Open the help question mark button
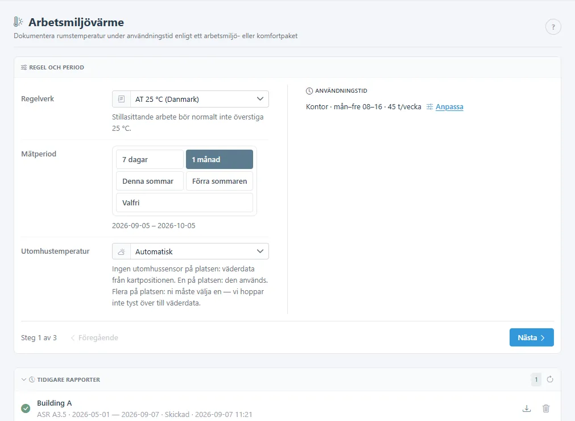This screenshot has height=421, width=575. tap(553, 27)
